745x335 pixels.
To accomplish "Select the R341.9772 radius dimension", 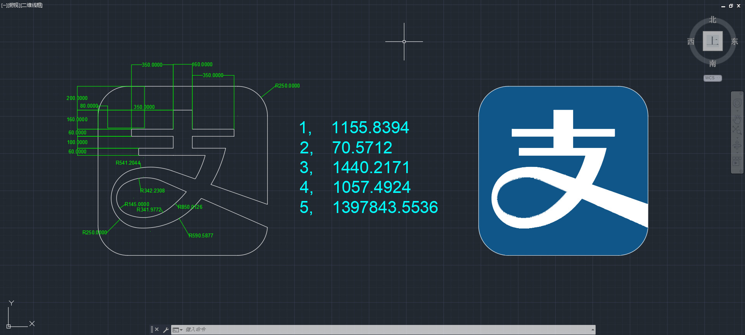I will click(149, 210).
